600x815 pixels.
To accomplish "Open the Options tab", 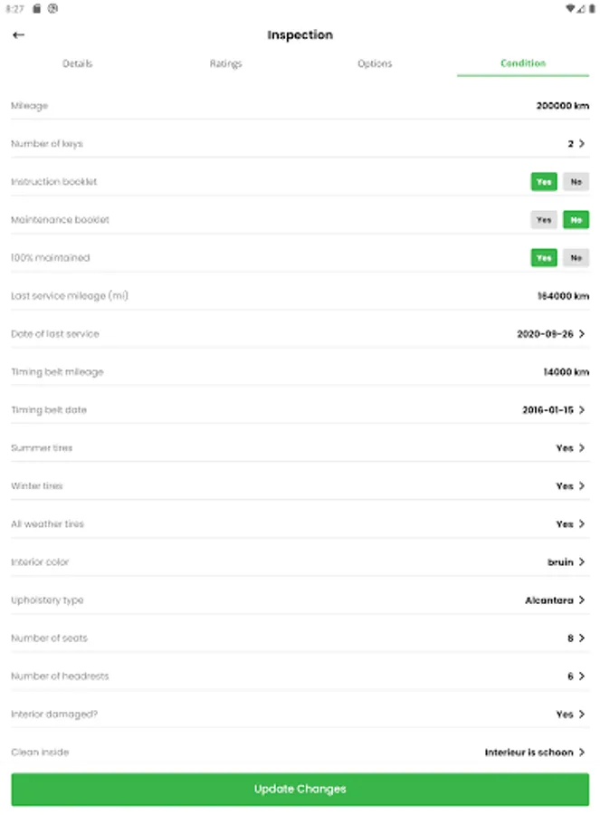I will coord(375,64).
